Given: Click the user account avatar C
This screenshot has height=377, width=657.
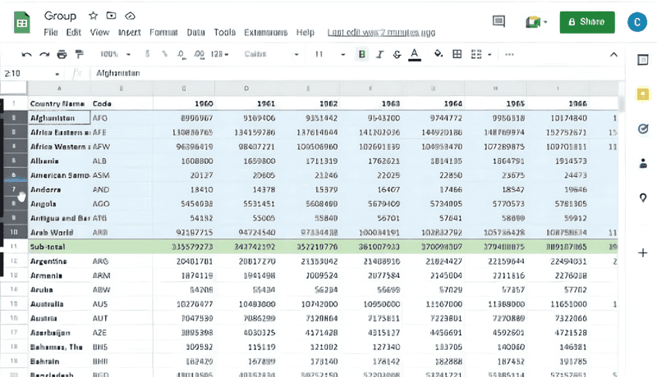Looking at the screenshot, I should coord(637,22).
